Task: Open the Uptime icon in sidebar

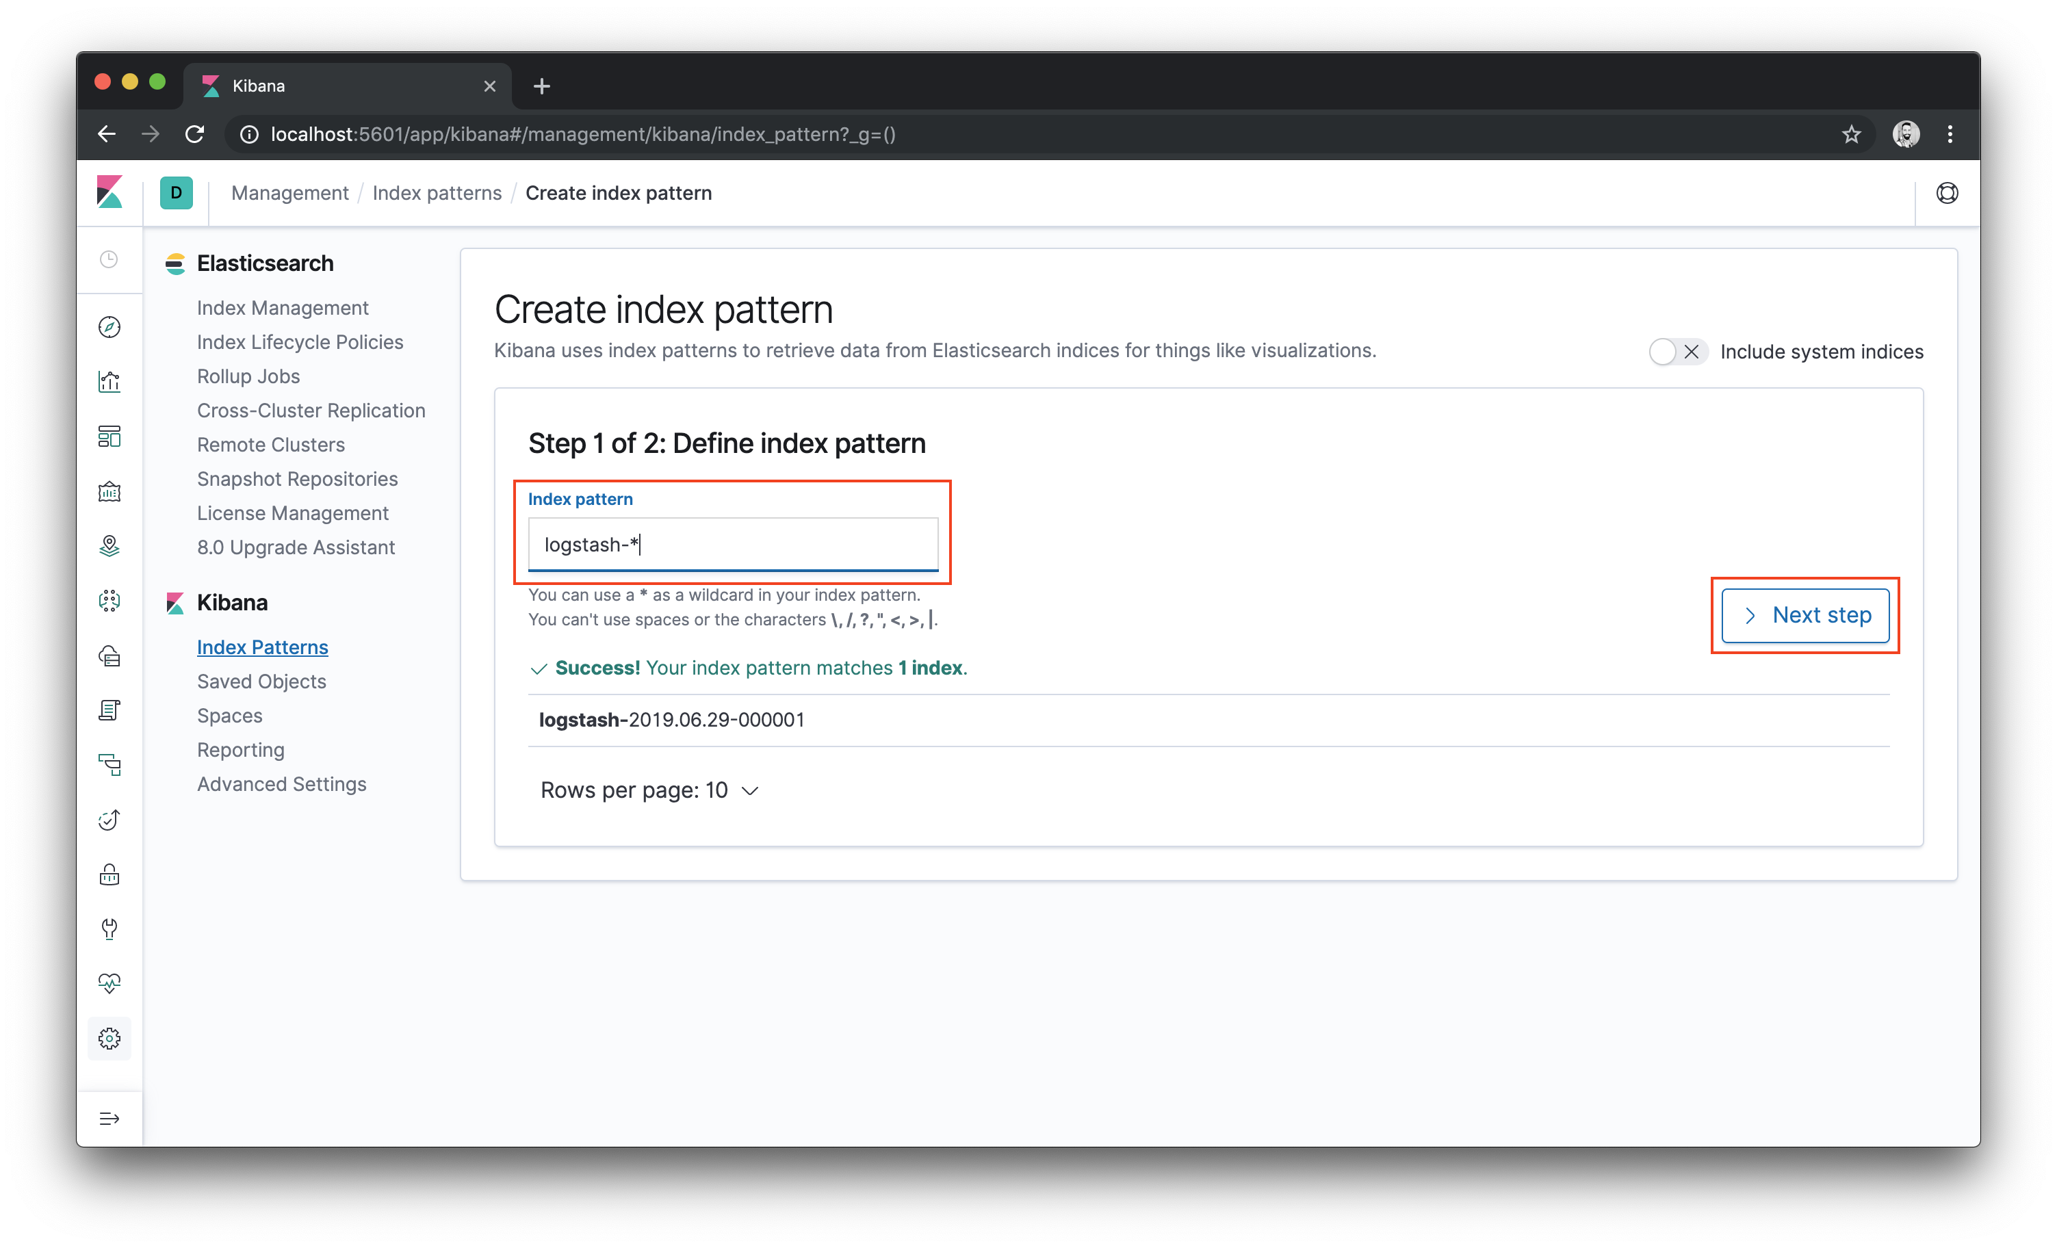Action: pos(109,820)
